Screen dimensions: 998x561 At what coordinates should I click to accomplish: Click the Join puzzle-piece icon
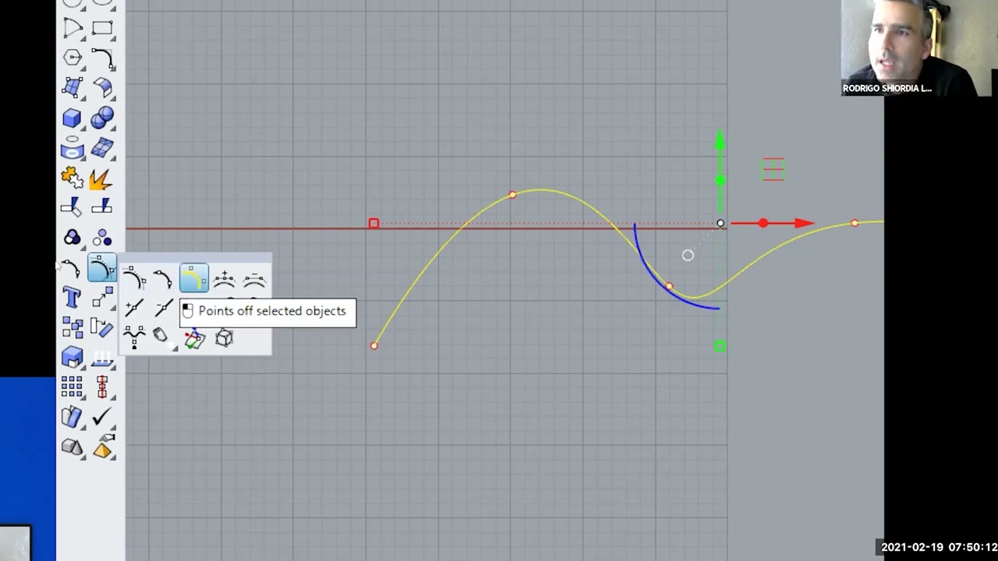(73, 178)
